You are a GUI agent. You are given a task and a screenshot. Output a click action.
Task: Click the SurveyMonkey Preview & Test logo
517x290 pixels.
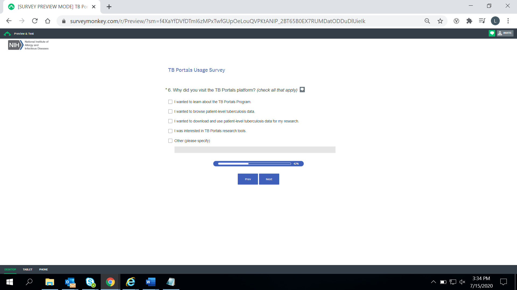(x=8, y=34)
